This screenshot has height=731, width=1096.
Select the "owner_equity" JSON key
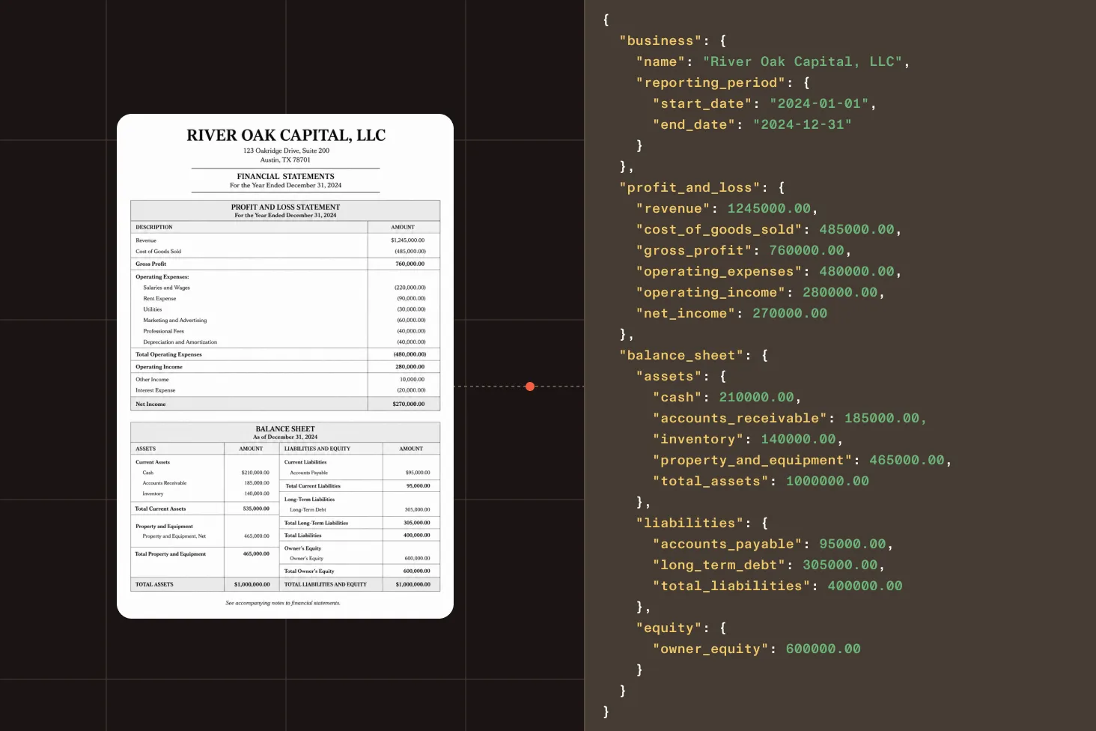(711, 649)
